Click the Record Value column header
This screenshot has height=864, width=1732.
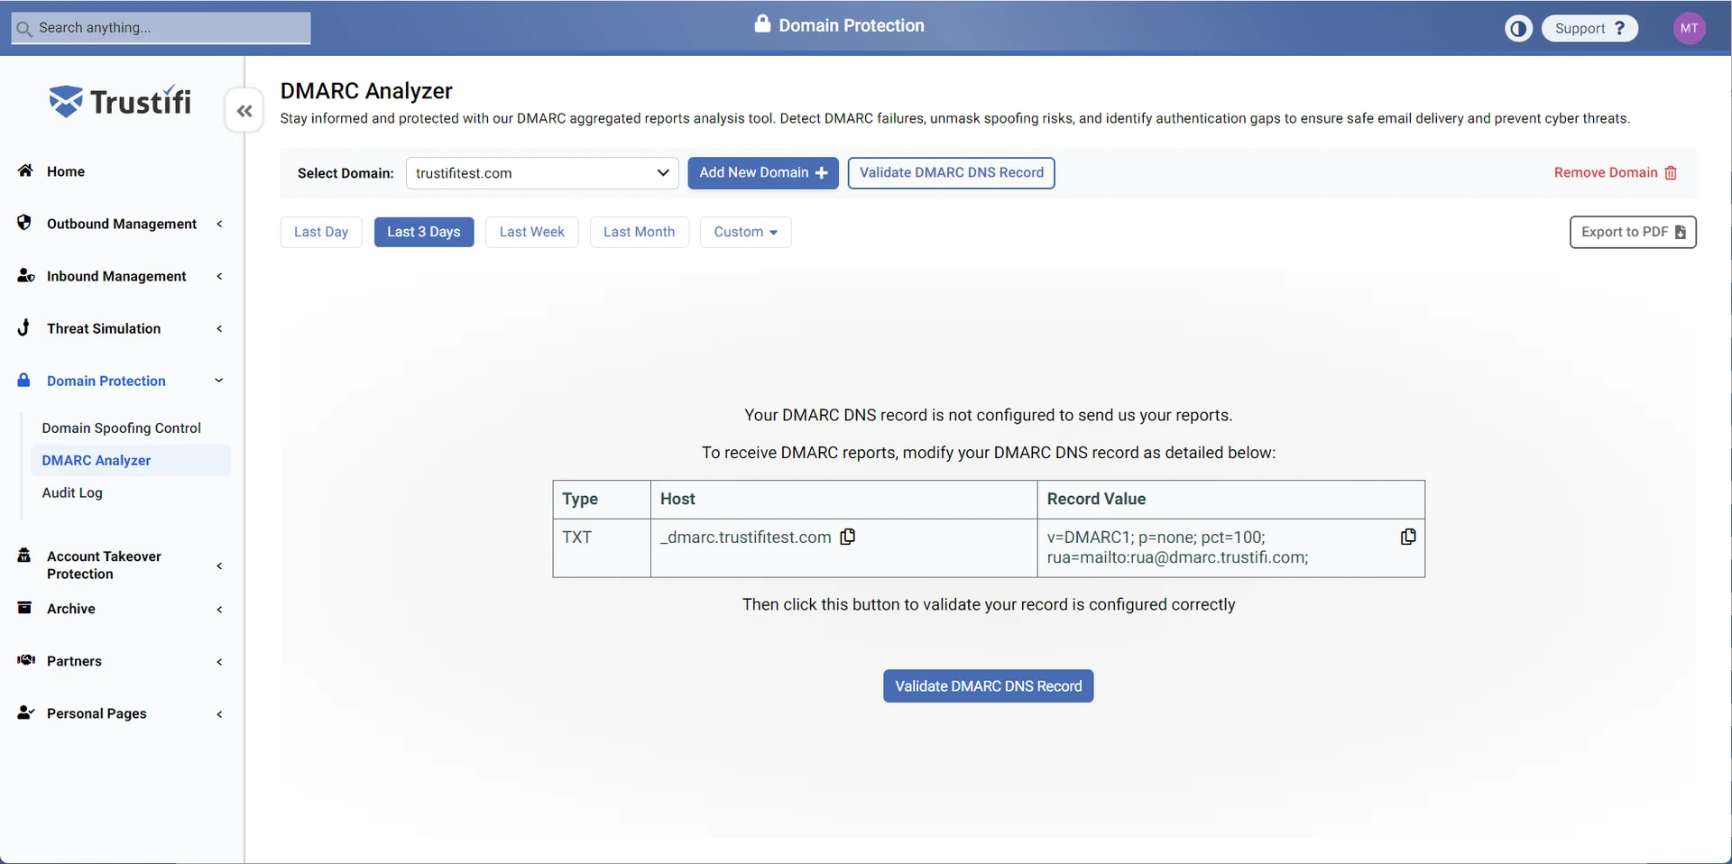pyautogui.click(x=1230, y=499)
